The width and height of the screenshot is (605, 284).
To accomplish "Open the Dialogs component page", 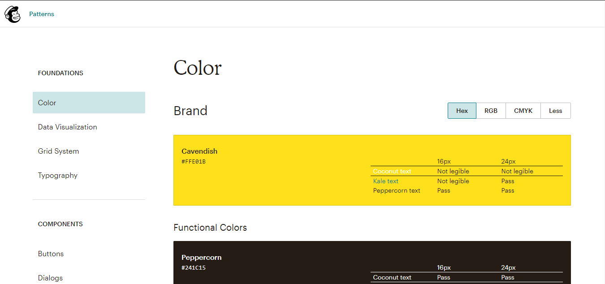I will click(50, 278).
